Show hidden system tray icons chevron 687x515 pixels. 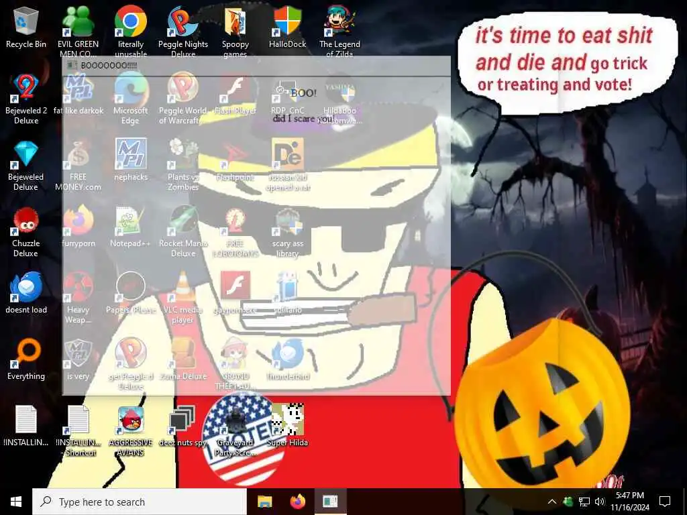pos(552,502)
